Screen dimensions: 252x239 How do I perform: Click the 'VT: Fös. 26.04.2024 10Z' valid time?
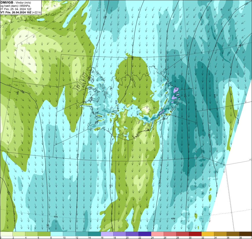tap(16, 12)
